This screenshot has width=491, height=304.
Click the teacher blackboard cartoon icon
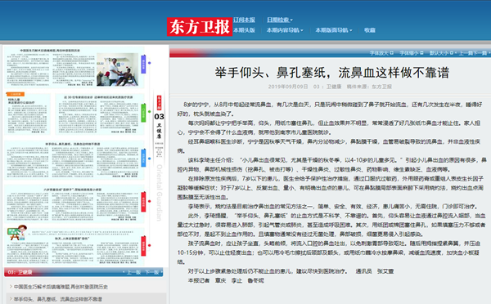coord(17,232)
